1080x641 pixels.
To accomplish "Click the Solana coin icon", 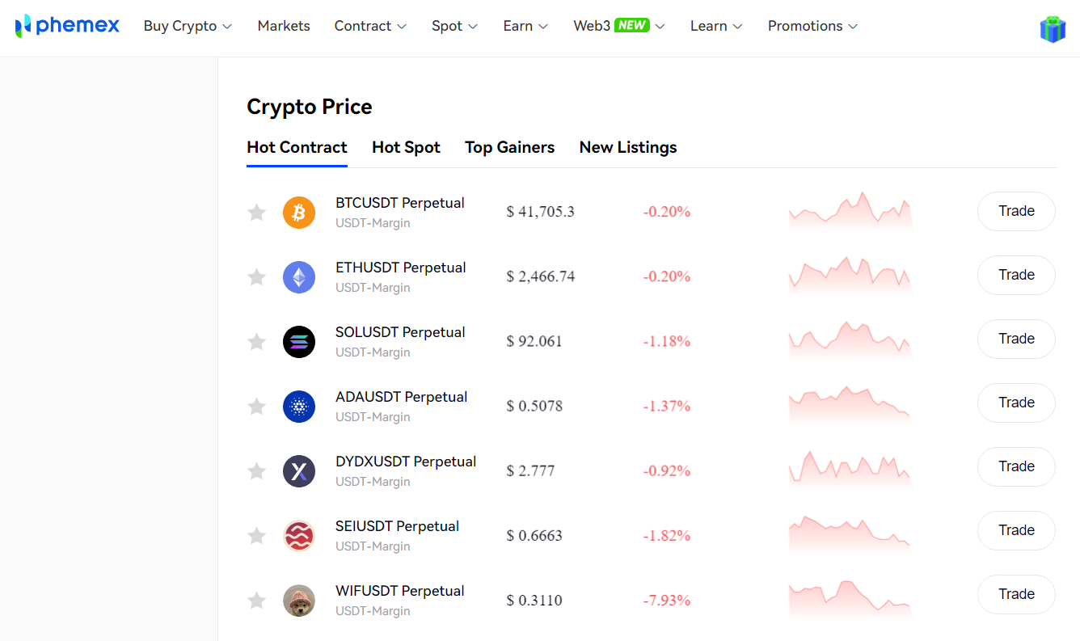I will tap(299, 342).
